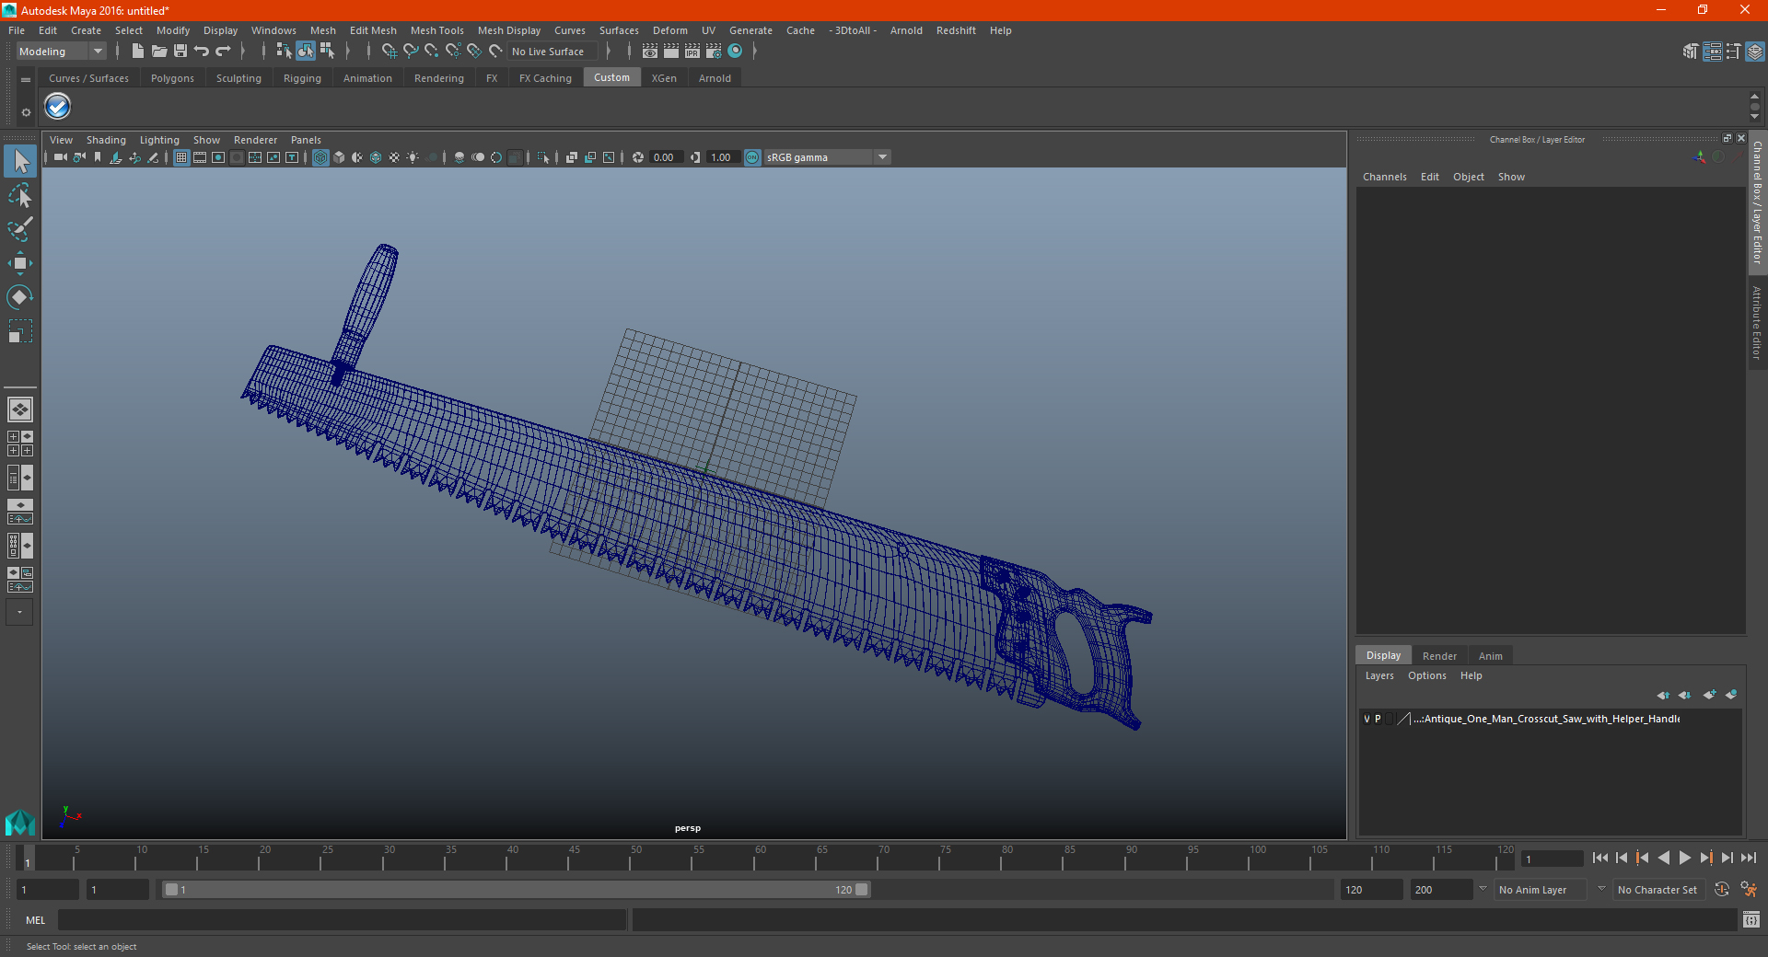Click the MEL command line input
The height and width of the screenshot is (957, 1768).
tap(343, 919)
